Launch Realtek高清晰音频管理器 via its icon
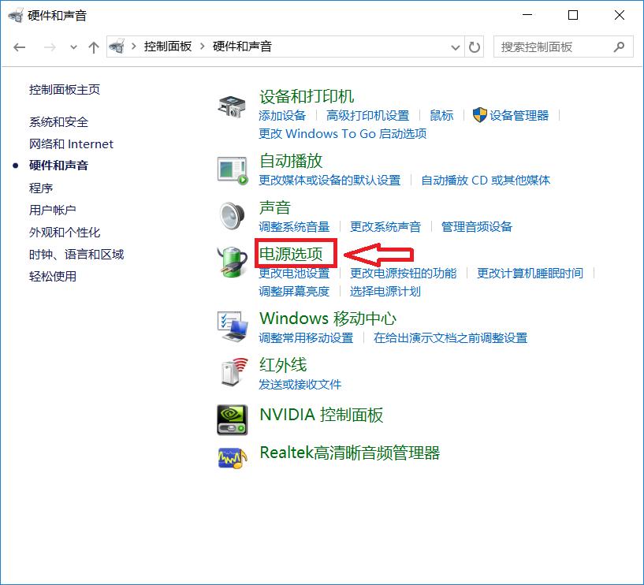Viewport: 644px width, 585px height. [x=232, y=457]
